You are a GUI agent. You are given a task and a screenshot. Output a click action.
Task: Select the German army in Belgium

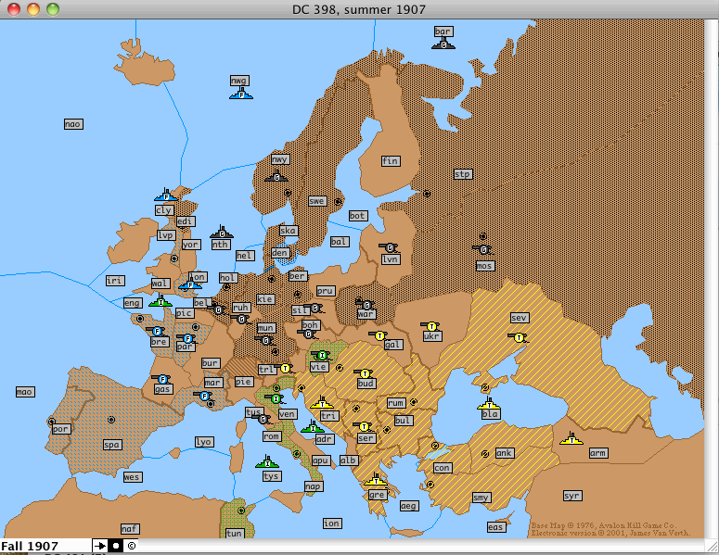point(218,310)
